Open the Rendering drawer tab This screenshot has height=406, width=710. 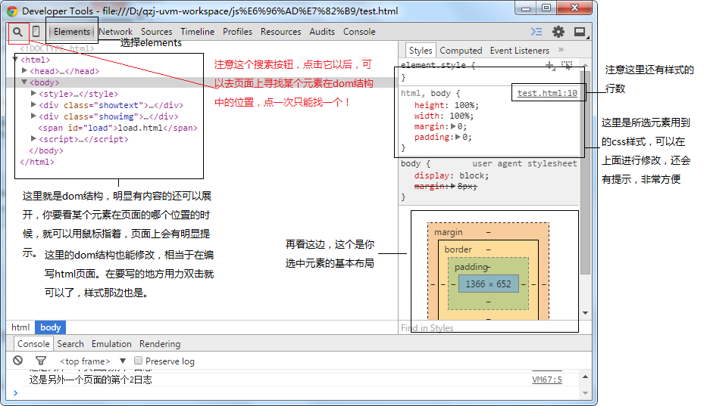160,344
